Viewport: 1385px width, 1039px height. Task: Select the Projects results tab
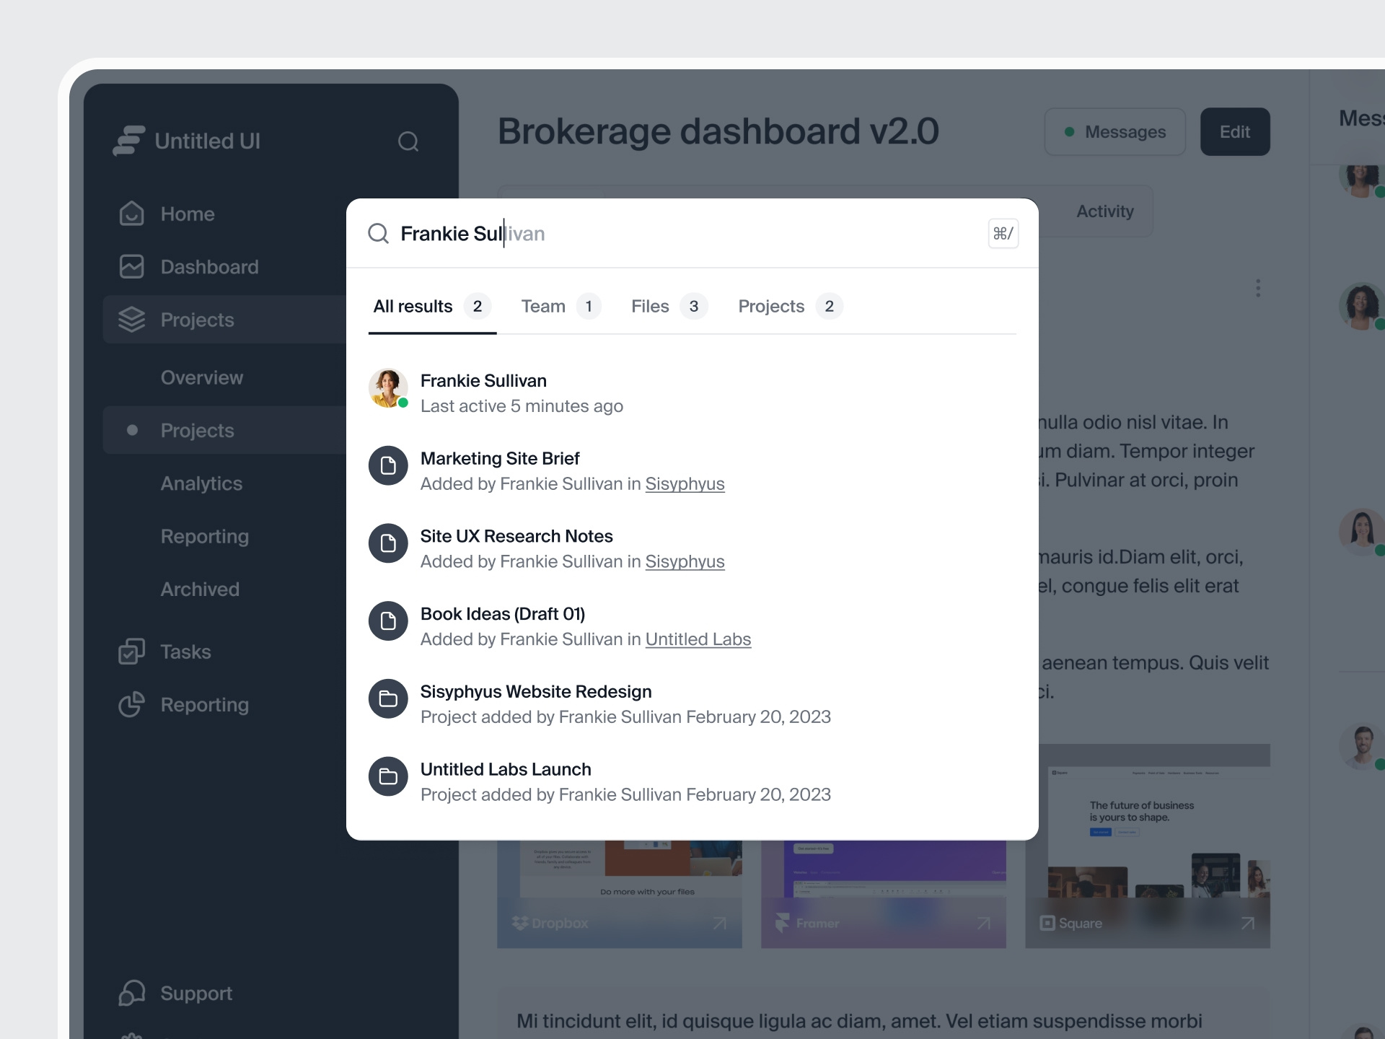[x=770, y=306]
